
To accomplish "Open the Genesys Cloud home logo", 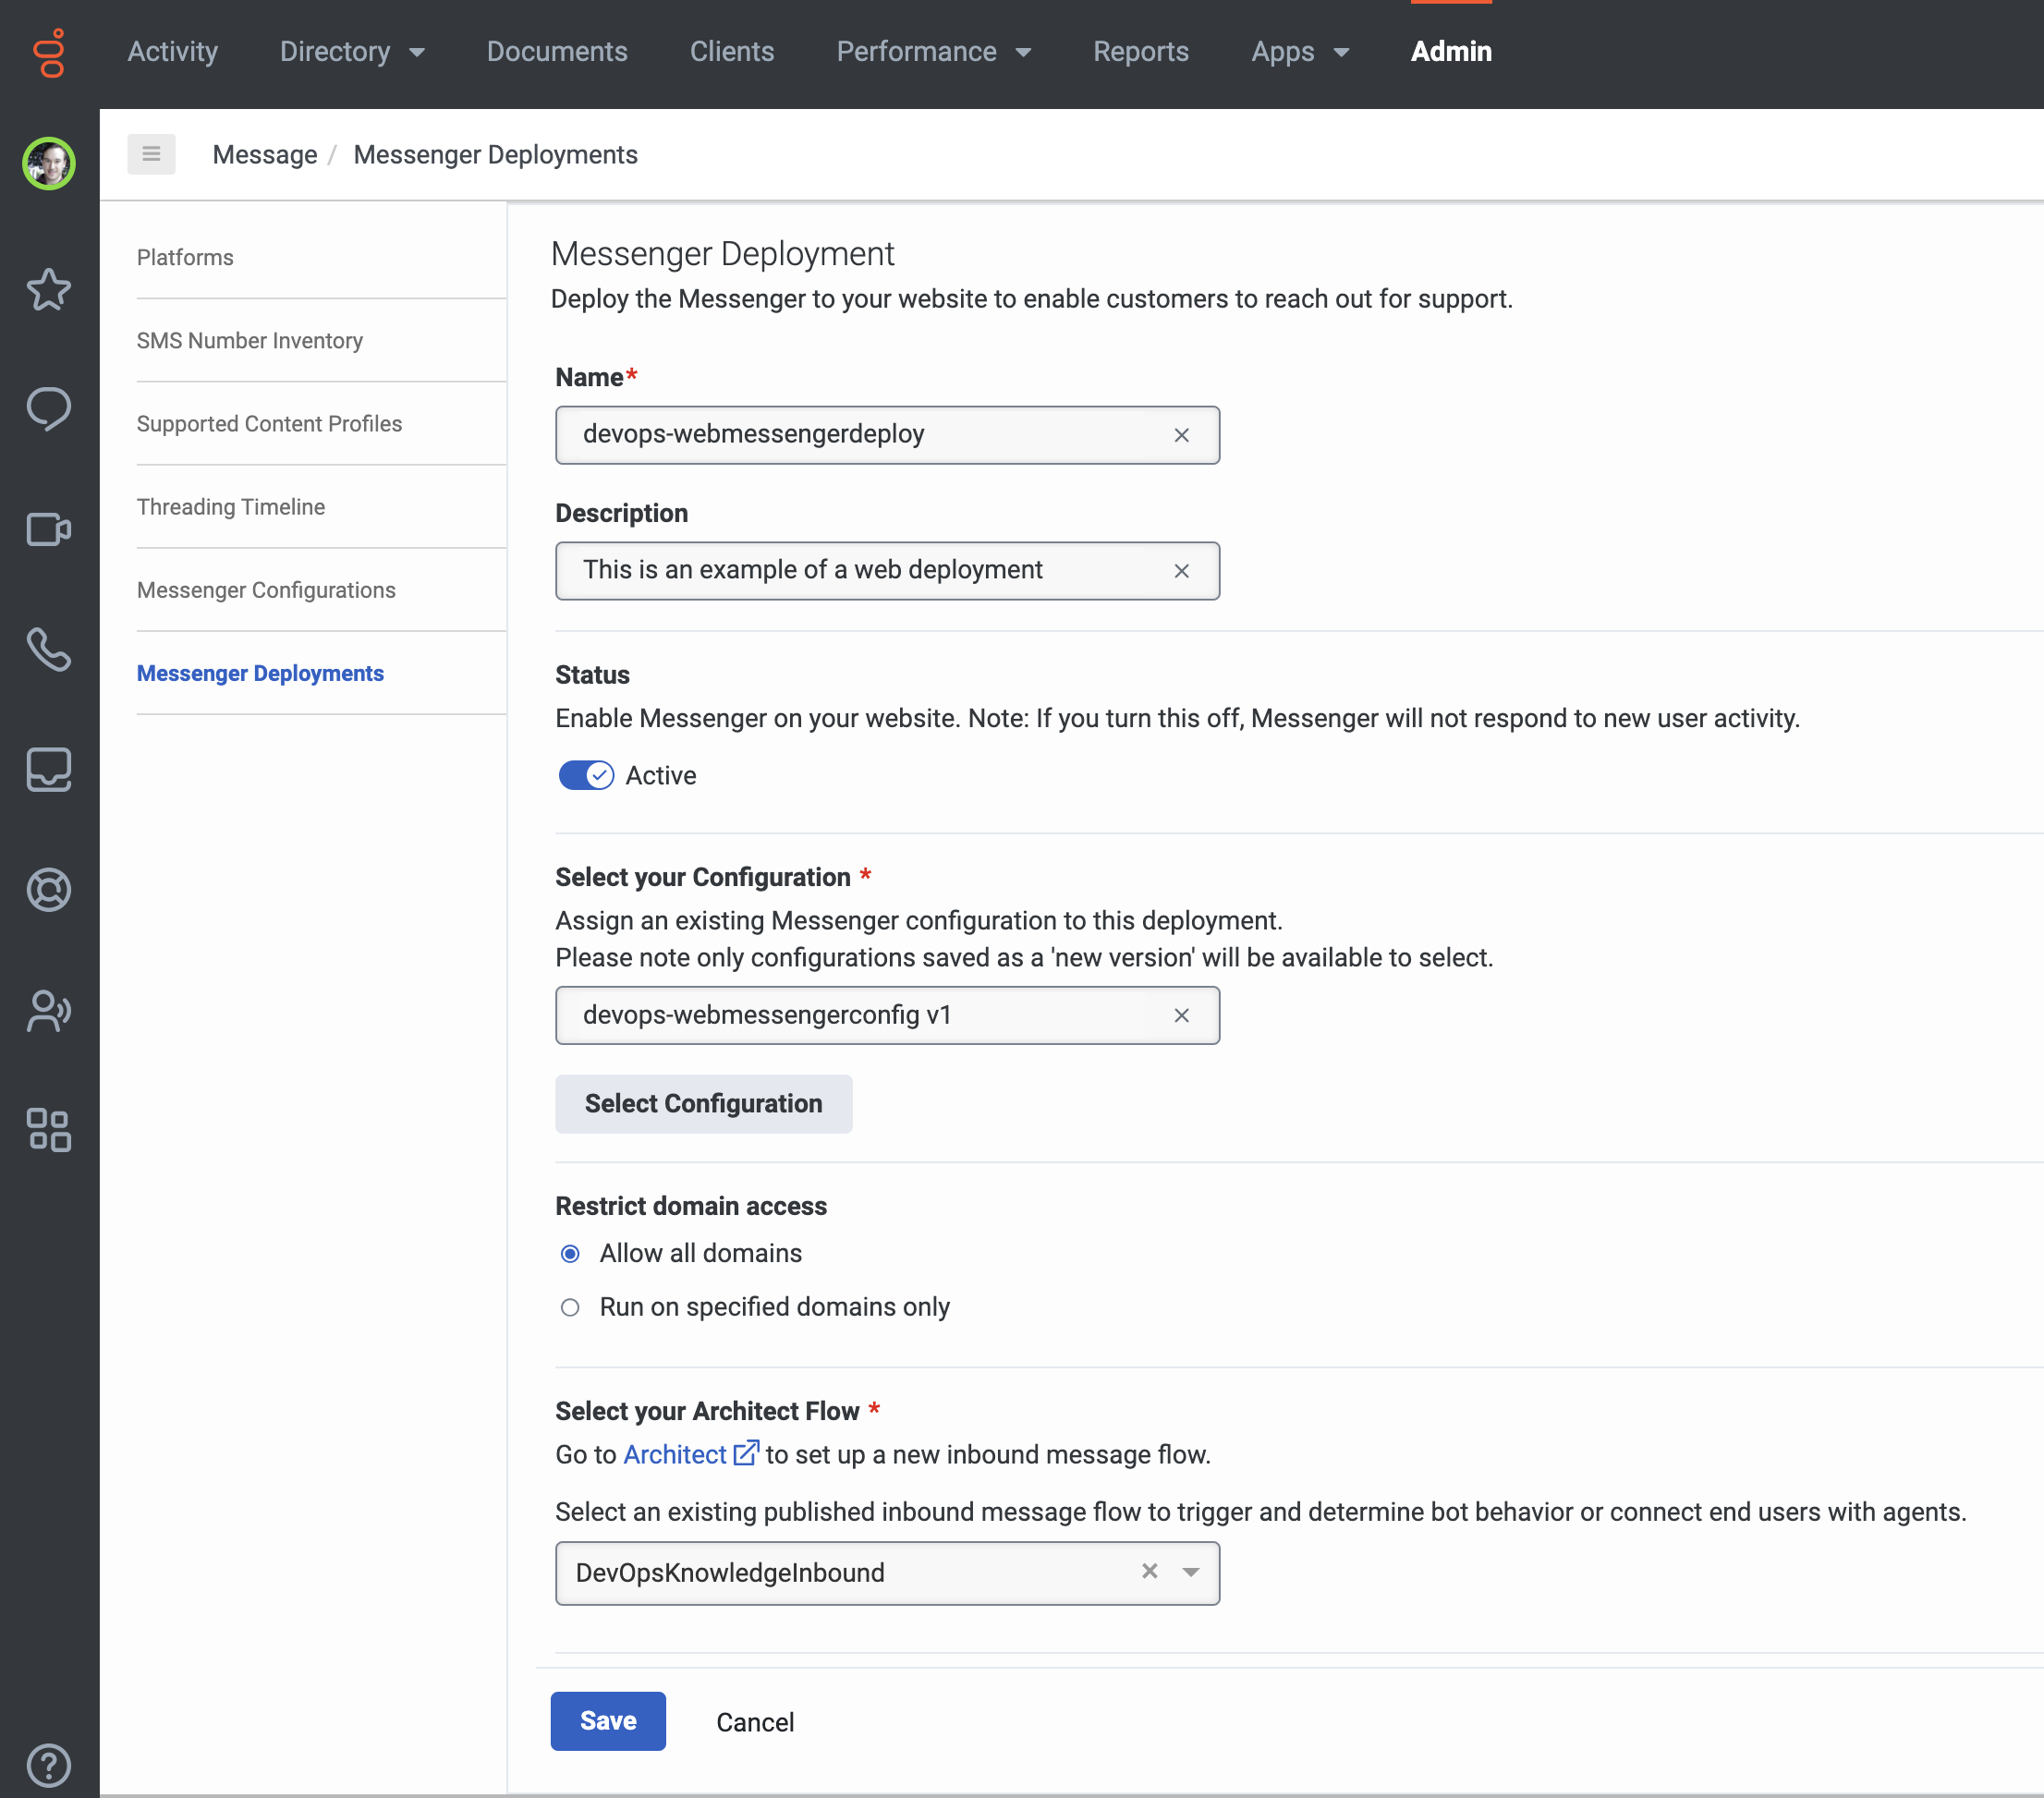I will pyautogui.click(x=48, y=53).
